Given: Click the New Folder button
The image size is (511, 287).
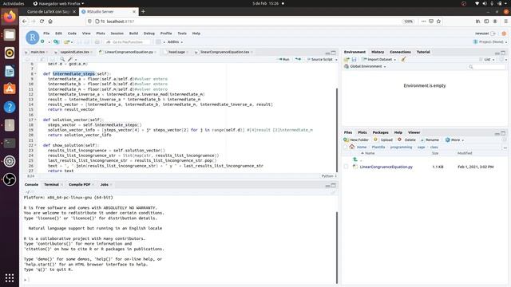Looking at the screenshot, I should (356, 140).
